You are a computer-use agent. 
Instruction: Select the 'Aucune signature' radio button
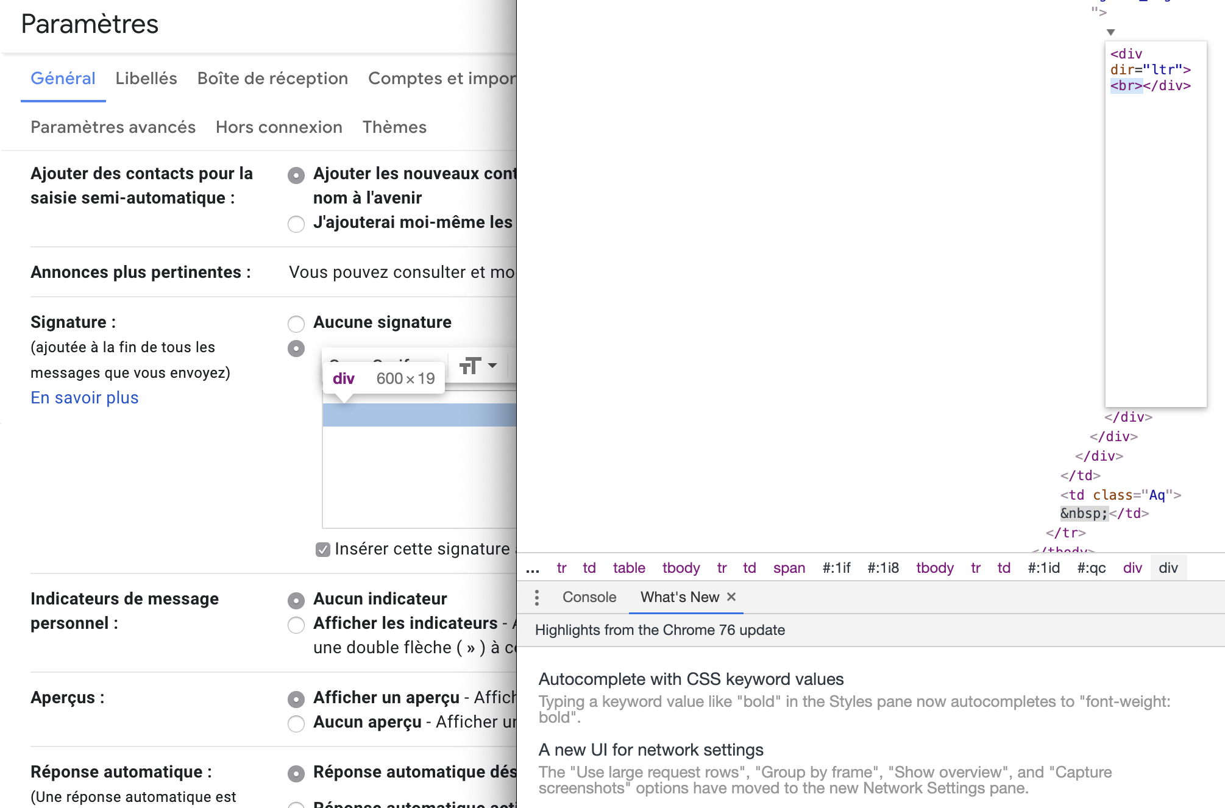click(296, 323)
